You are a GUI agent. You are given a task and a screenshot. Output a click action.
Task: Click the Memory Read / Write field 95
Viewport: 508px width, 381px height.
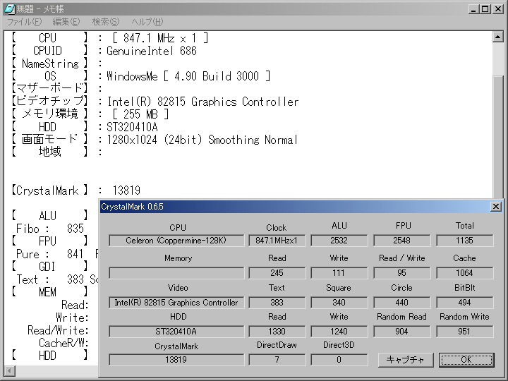(x=401, y=273)
